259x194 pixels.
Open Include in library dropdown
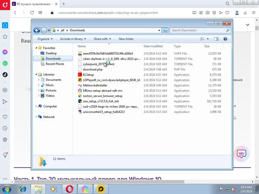pyautogui.click(x=73, y=39)
